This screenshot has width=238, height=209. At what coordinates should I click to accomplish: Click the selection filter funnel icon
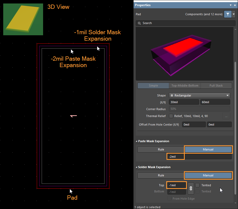228,14
